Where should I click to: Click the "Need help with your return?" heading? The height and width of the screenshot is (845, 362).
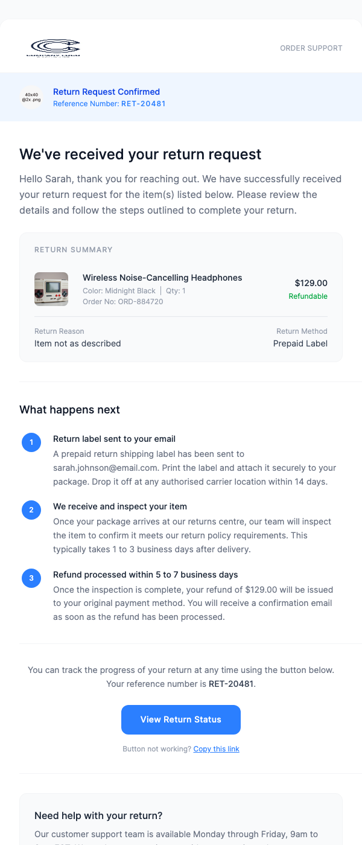(98, 815)
